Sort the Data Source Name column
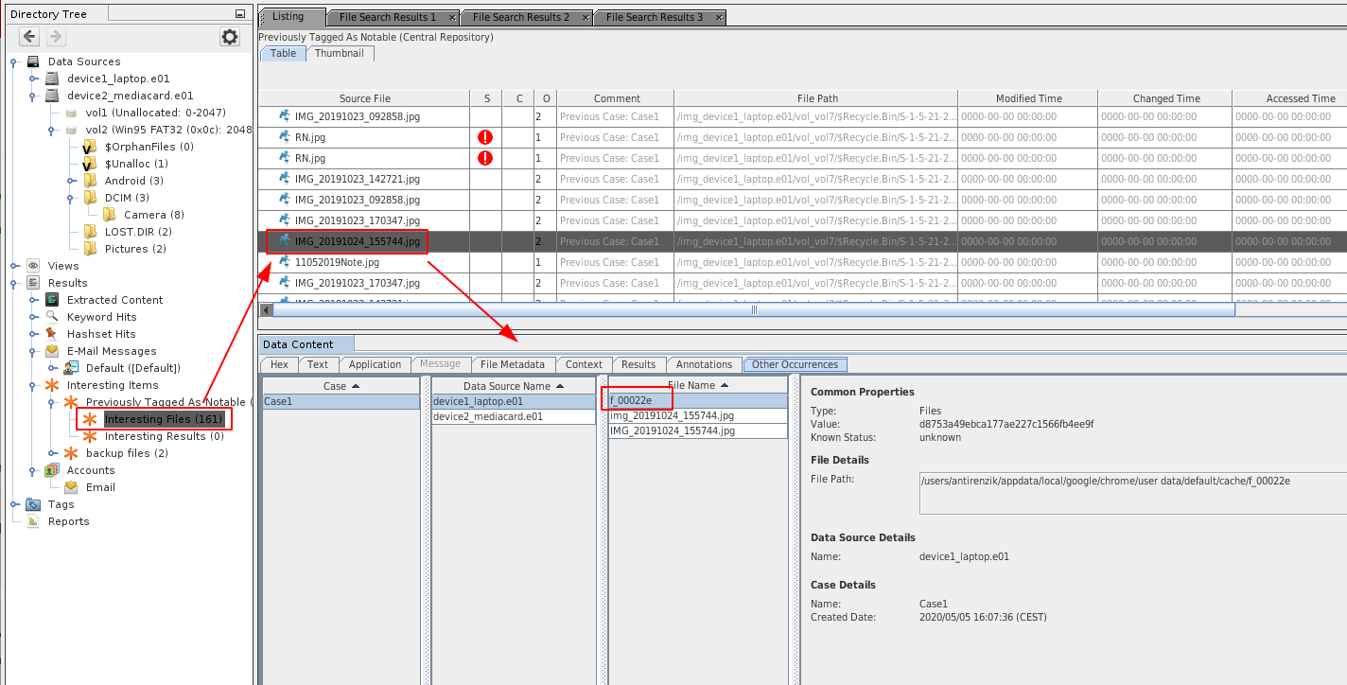This screenshot has height=685, width=1347. (x=513, y=386)
